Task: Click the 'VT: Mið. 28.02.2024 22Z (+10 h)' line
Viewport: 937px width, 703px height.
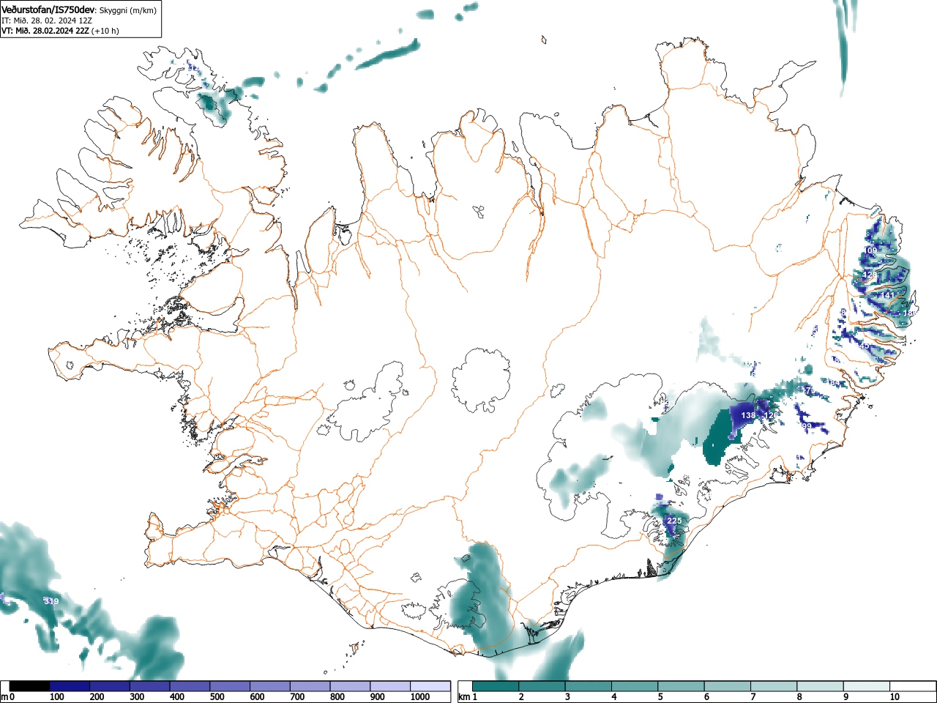Action: [x=60, y=31]
